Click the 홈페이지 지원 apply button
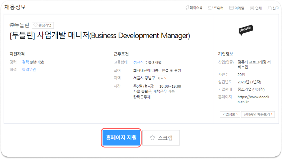Viewport: 282px width, 159px height. [x=121, y=138]
